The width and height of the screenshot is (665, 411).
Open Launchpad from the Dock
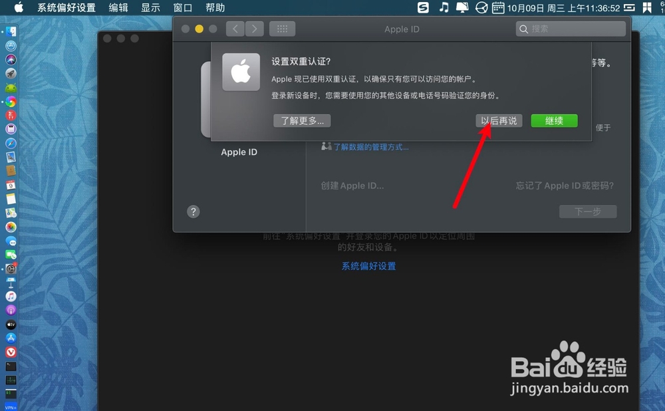point(12,73)
